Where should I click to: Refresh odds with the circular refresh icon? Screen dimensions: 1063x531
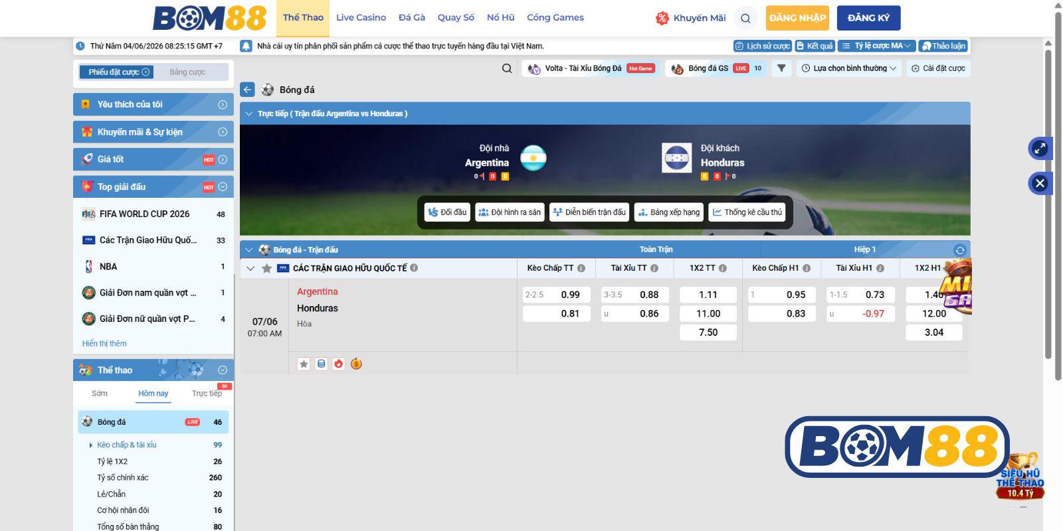pyautogui.click(x=959, y=250)
